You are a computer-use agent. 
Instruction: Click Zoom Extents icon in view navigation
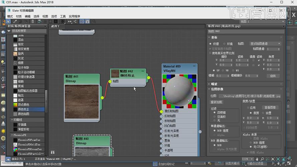point(273,159)
